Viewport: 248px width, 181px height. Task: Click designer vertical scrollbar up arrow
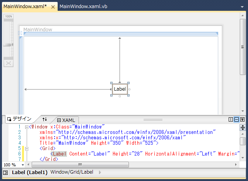[243, 15]
